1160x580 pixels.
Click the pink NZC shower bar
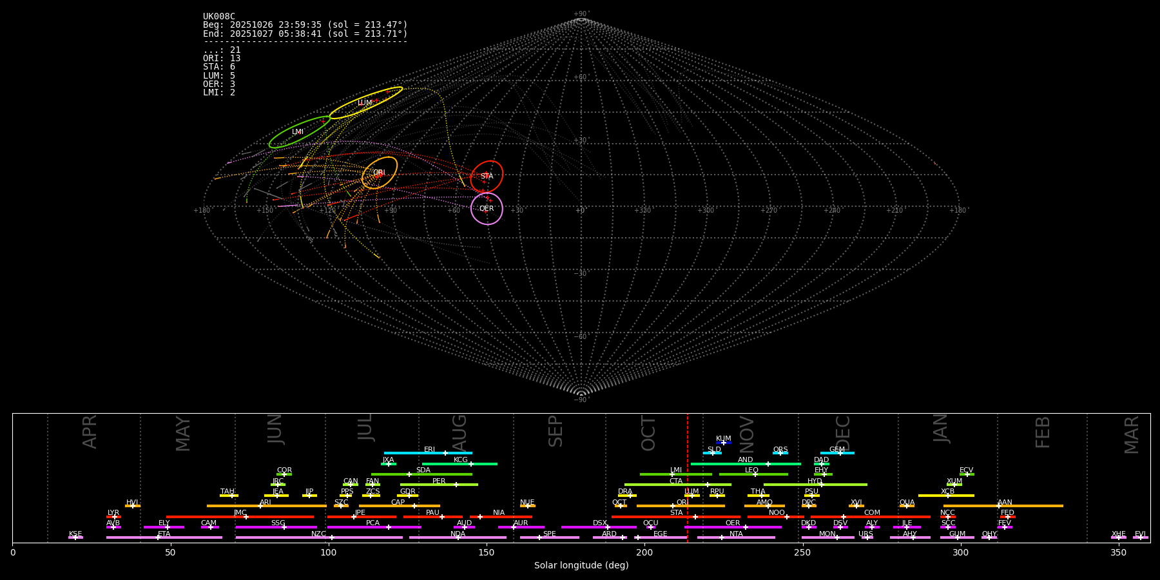[x=319, y=537]
